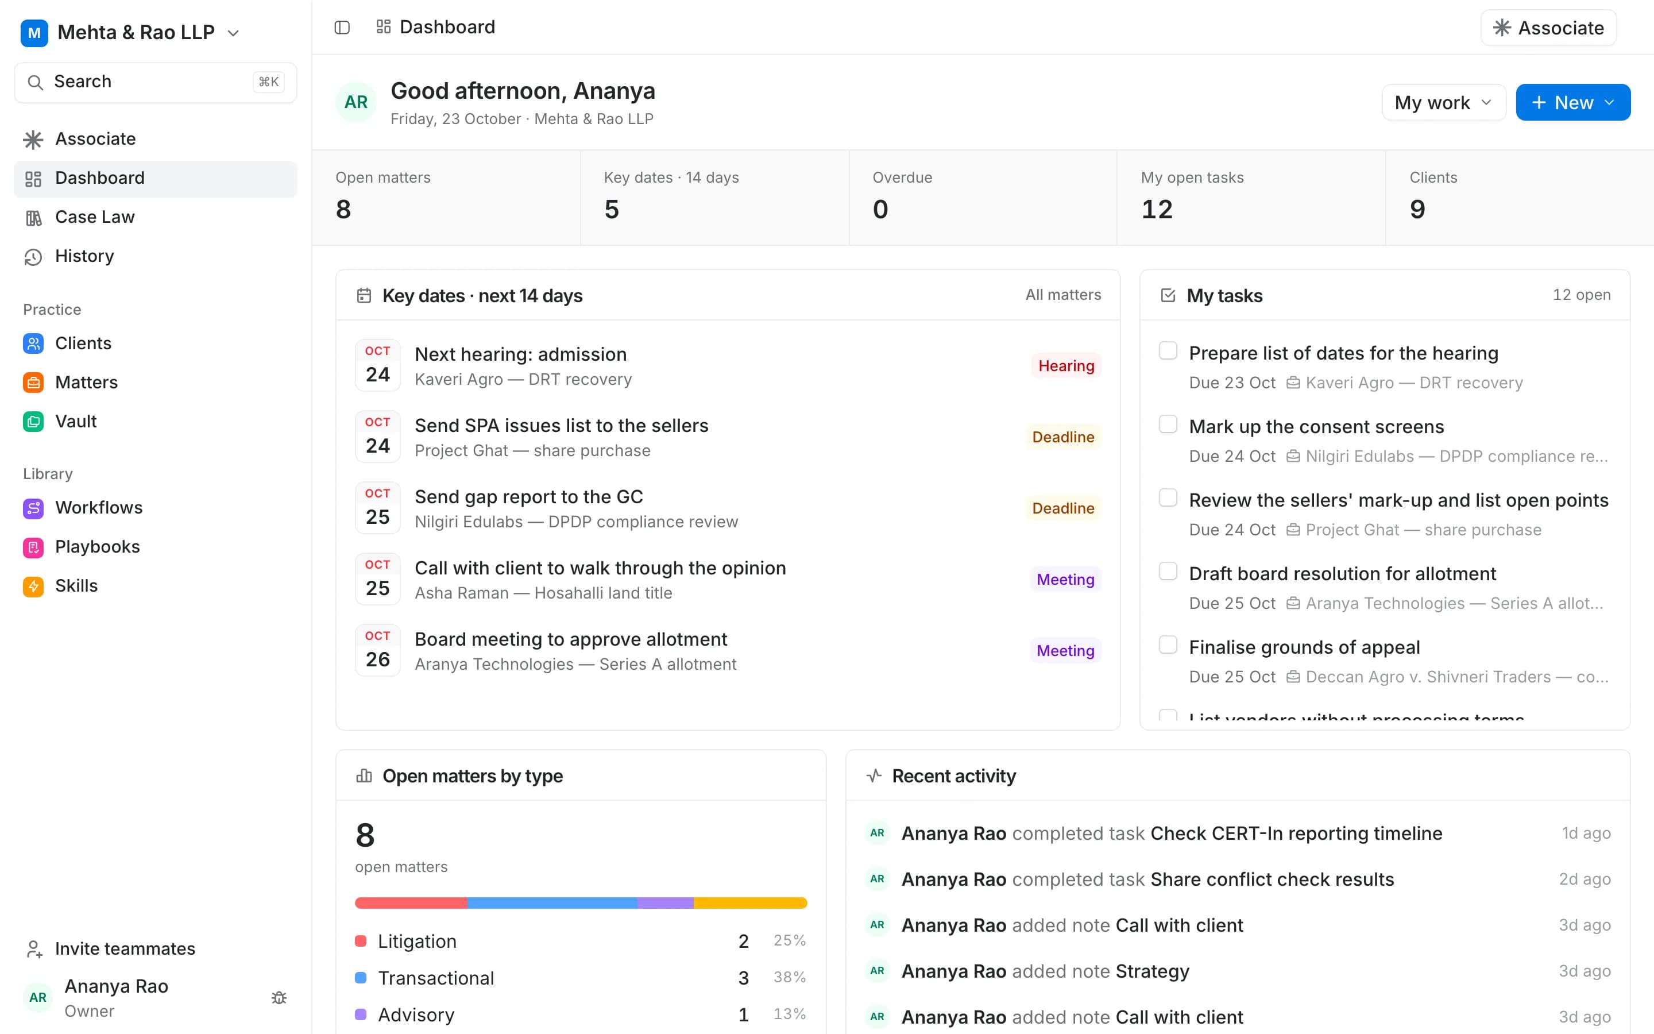The width and height of the screenshot is (1654, 1034).
Task: Go to Playbooks in sidebar
Action: [x=156, y=547]
